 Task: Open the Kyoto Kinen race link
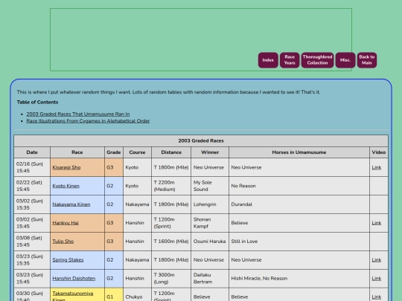(66, 186)
